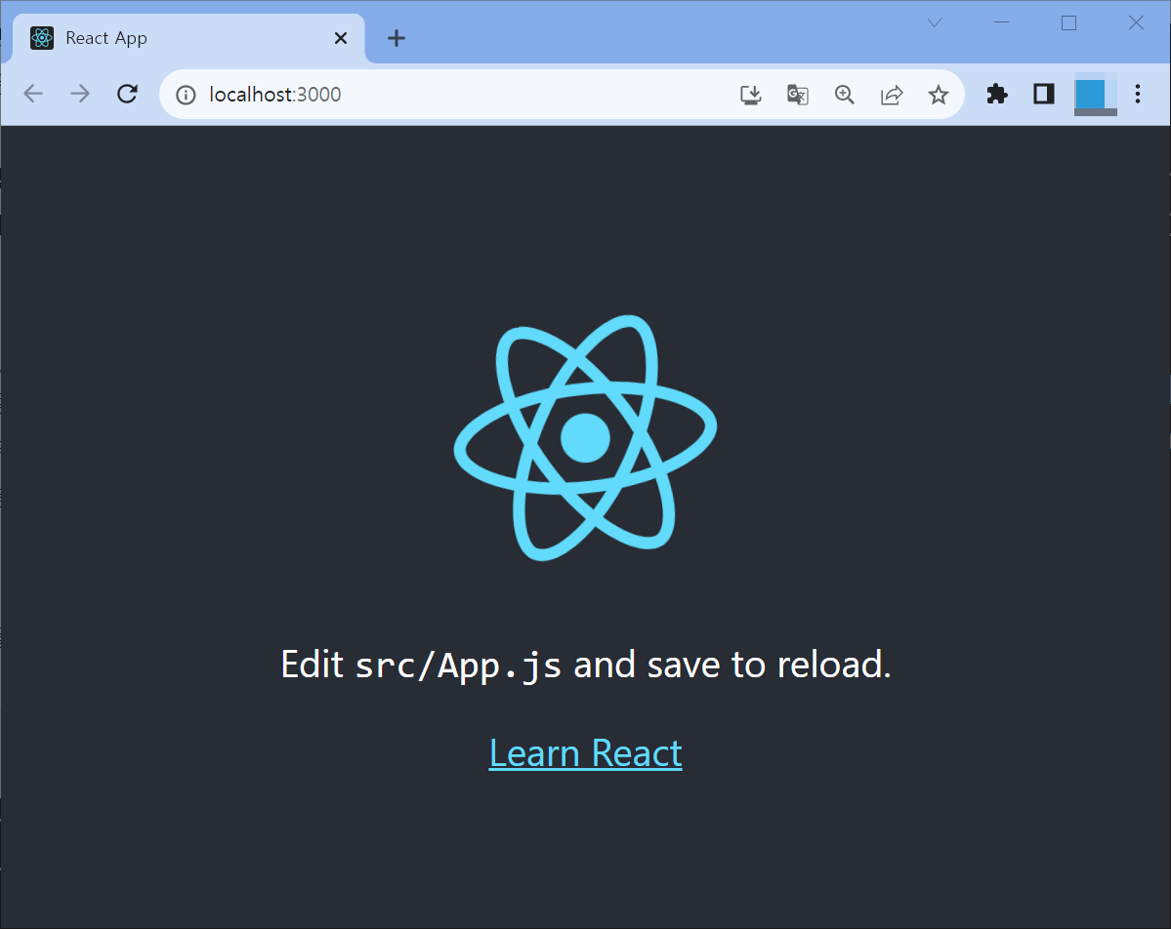This screenshot has width=1171, height=929.
Task: View site information icon
Action: coord(186,95)
